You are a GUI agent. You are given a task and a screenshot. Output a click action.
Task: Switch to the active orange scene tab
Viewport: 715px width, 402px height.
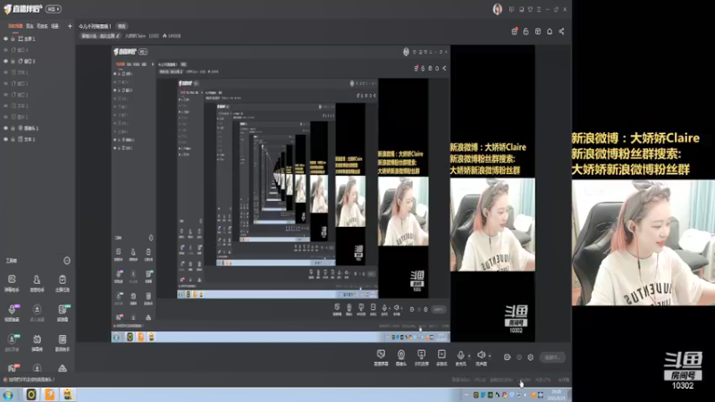click(15, 26)
